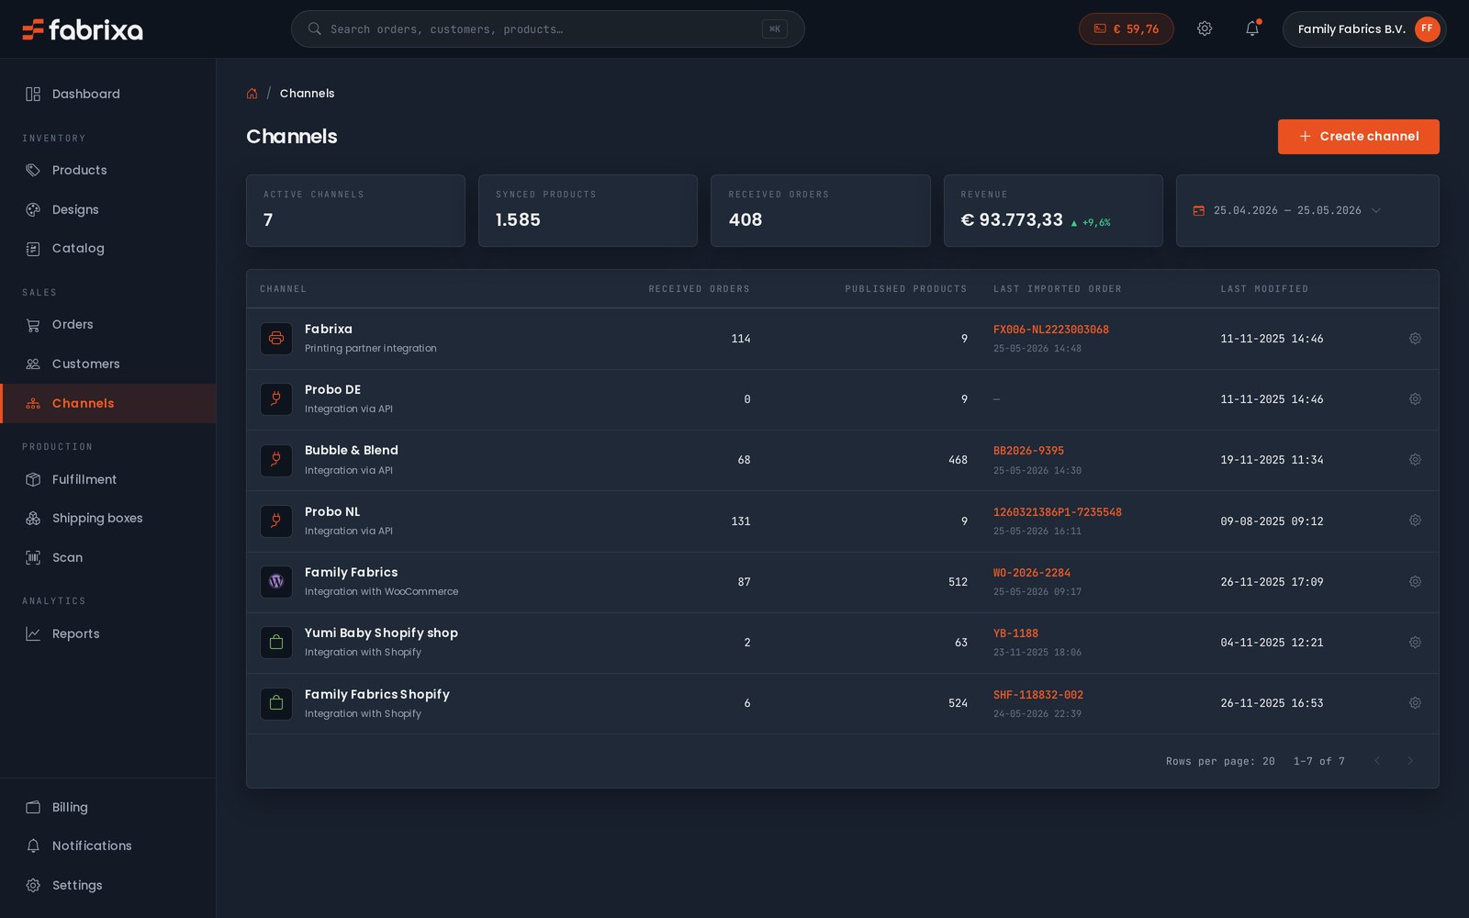Click the FF account avatar
1469x918 pixels.
1427,29
